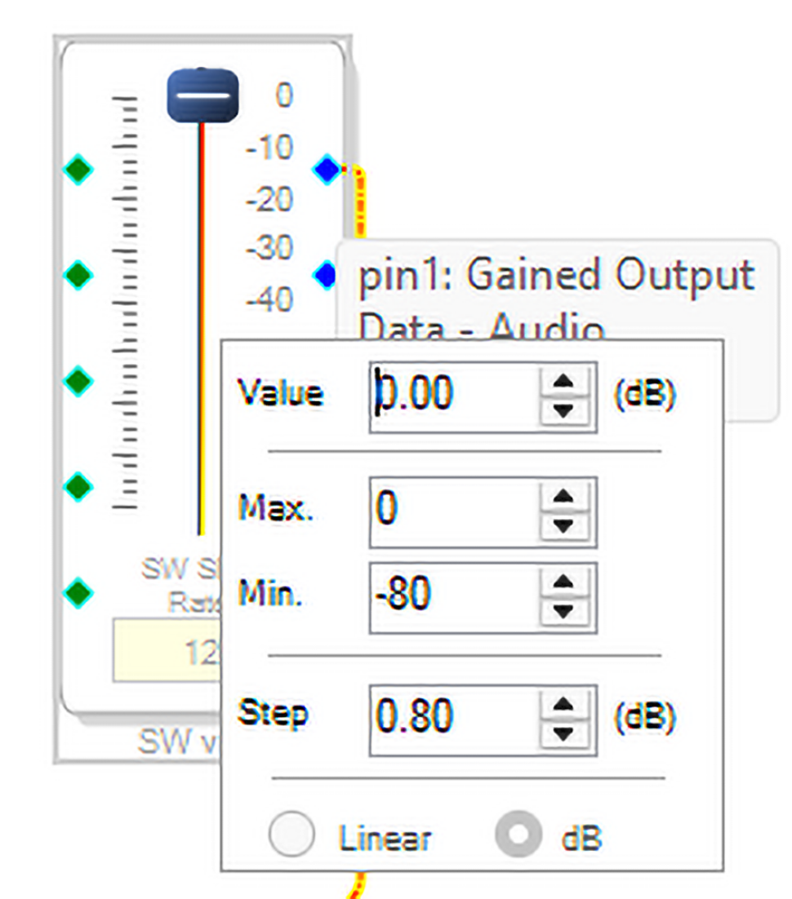Screen dimensions: 792x899
Task: Increase the Step value with up arrow
Action: (560, 705)
